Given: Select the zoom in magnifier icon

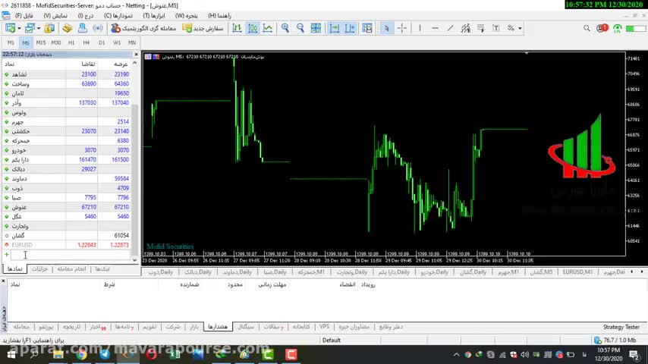Looking at the screenshot, I should point(285,28).
